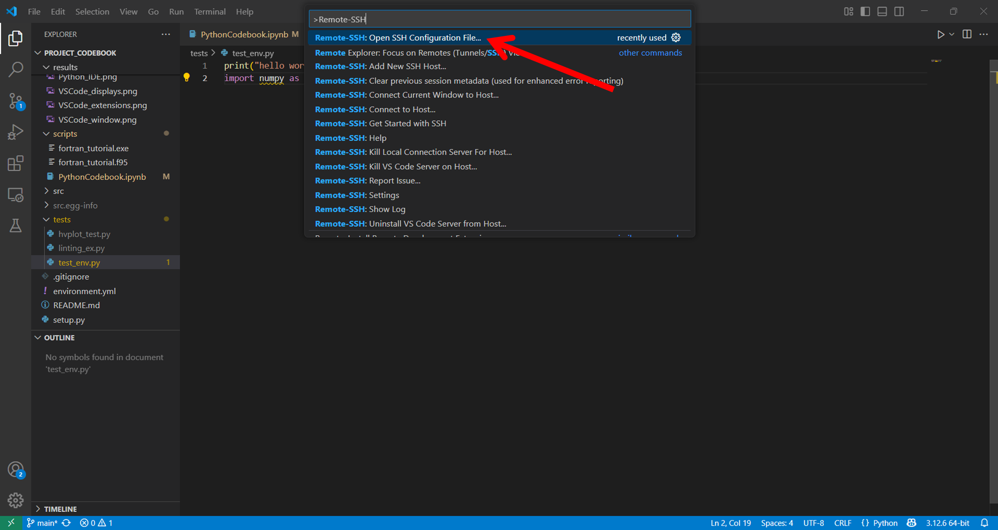Image resolution: width=998 pixels, height=530 pixels.
Task: Open the Manage gear in activity bar
Action: click(15, 500)
